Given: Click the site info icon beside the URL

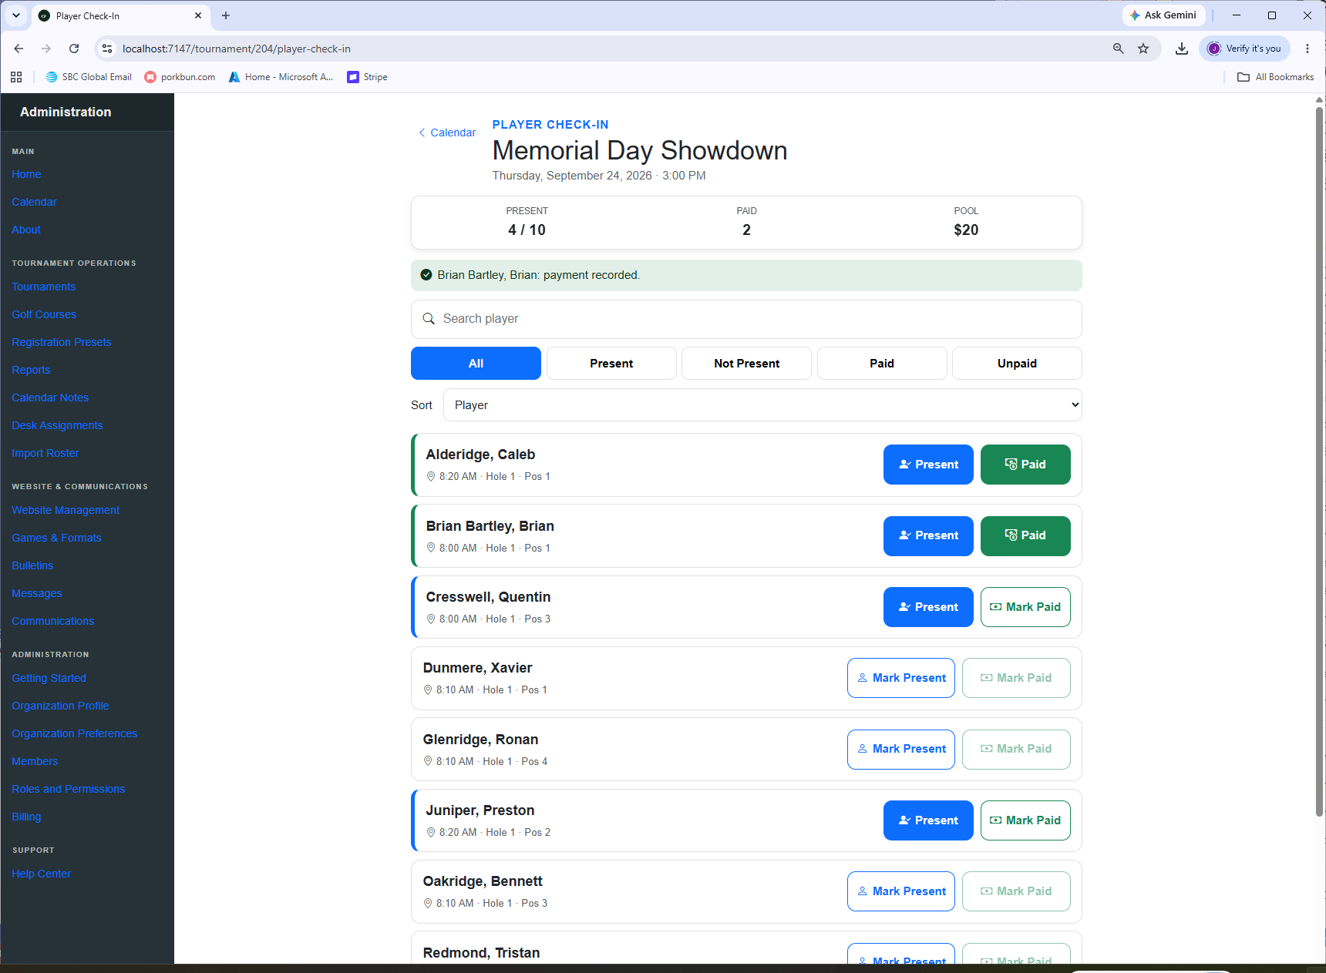Looking at the screenshot, I should pos(107,49).
